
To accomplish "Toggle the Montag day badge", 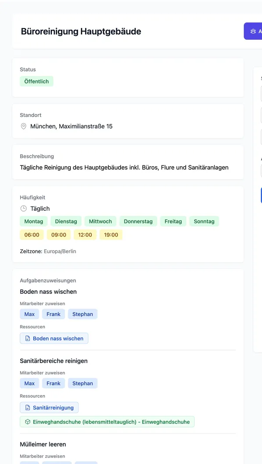I will pos(33,221).
